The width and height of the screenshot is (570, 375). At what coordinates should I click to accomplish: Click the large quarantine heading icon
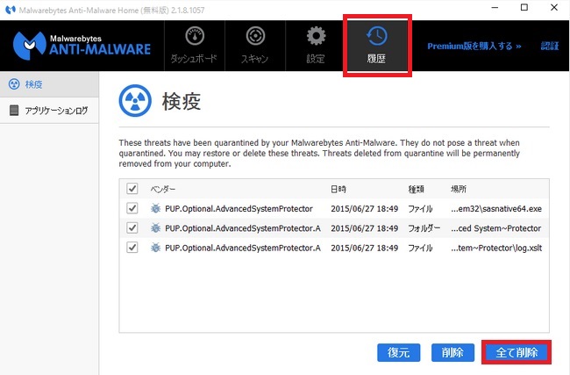135,101
